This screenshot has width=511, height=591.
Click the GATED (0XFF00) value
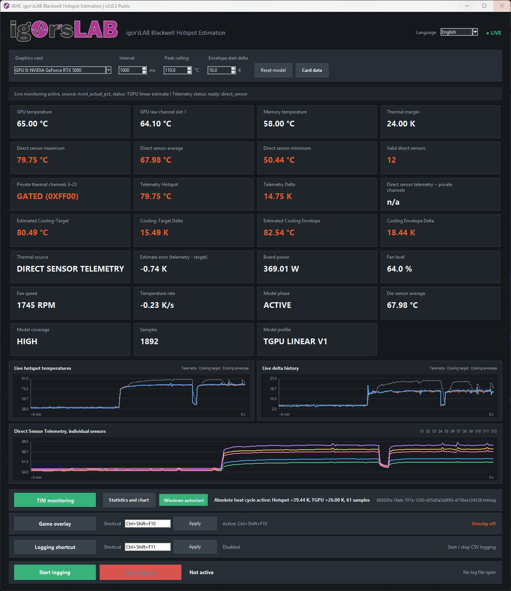48,196
